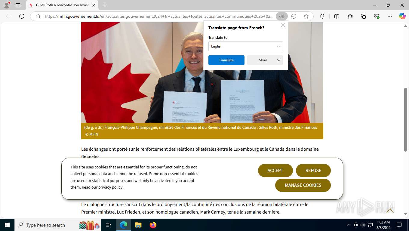Open the browser Extensions puzzle icon
409x231 pixels.
pyautogui.click(x=322, y=16)
